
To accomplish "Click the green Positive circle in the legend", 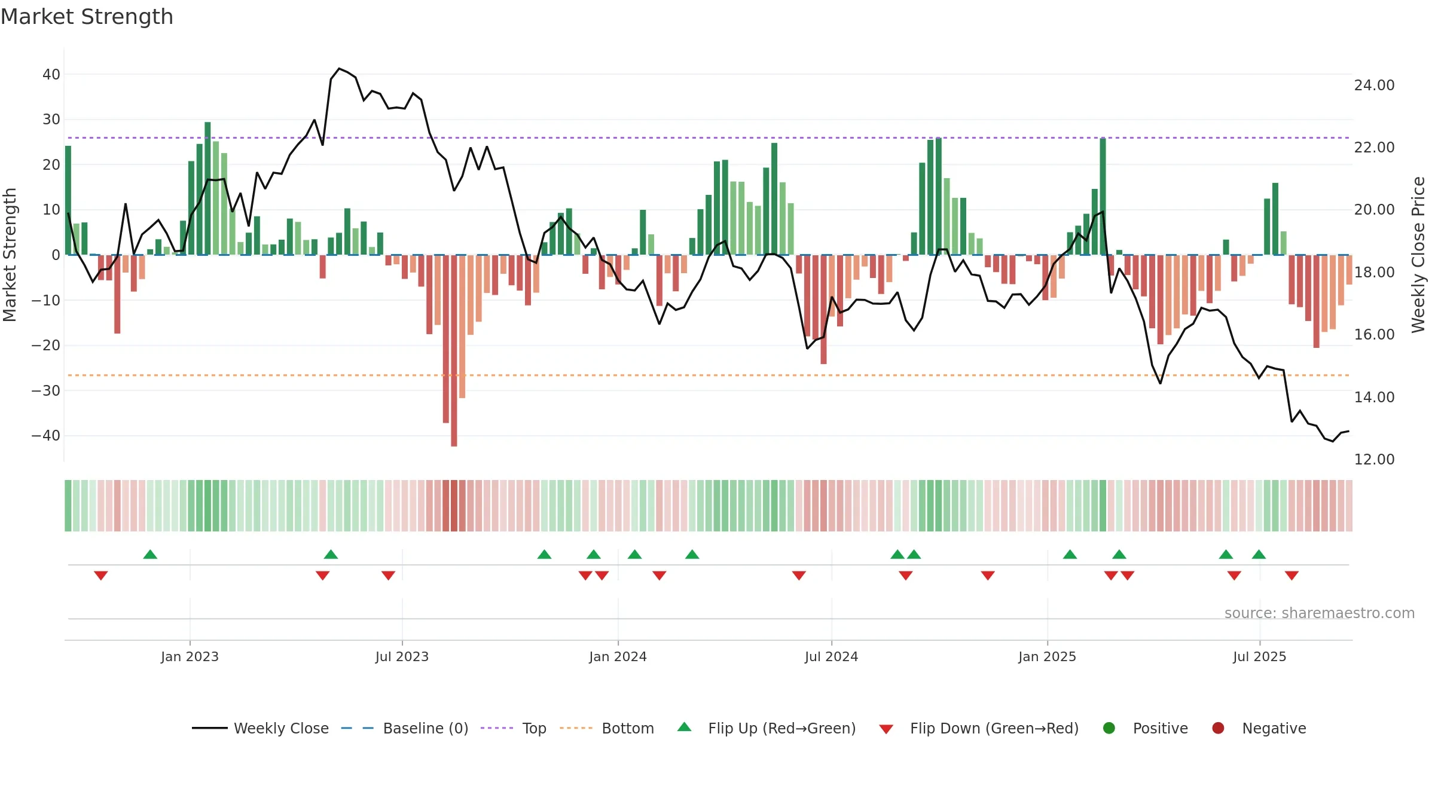I will point(1109,728).
